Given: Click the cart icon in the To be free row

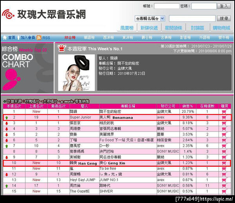Looking at the screenshot, I should point(224,169).
